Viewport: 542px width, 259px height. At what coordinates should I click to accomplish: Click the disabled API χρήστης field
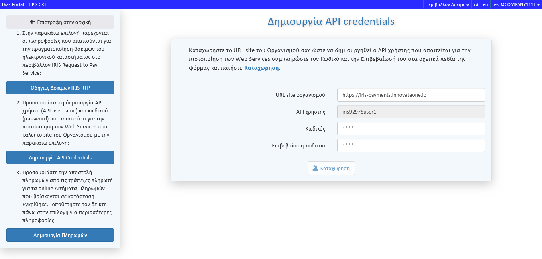(x=411, y=112)
